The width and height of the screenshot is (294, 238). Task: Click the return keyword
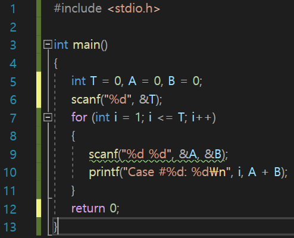88,209
